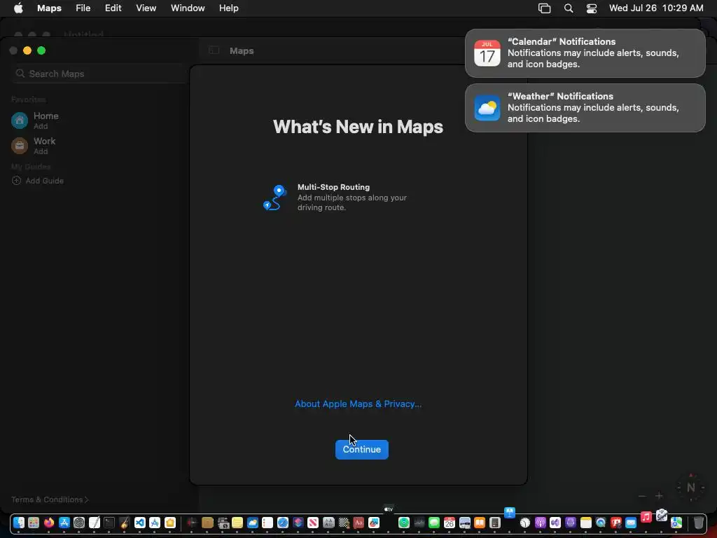This screenshot has width=717, height=538.
Task: Click the Add Guide plus icon
Action: [16, 181]
